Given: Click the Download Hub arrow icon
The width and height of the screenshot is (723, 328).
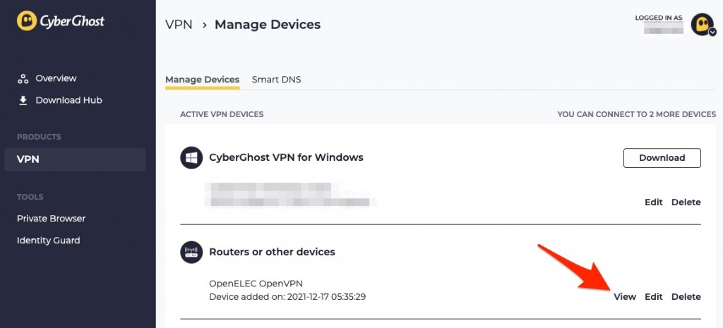Looking at the screenshot, I should click(x=23, y=100).
